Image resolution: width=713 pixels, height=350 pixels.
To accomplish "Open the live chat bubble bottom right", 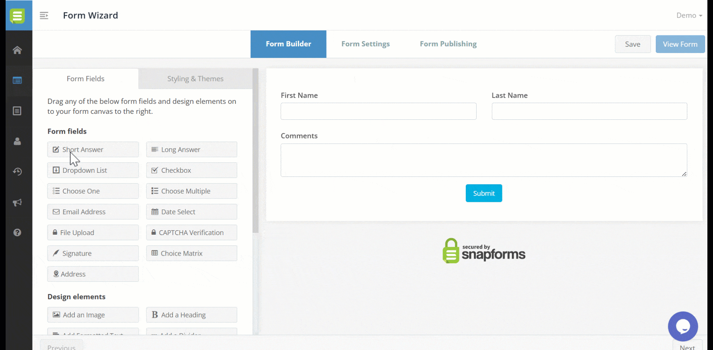I will [683, 326].
